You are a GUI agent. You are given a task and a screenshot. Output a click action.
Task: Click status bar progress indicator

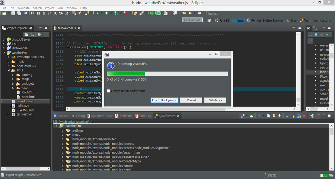click(324, 175)
